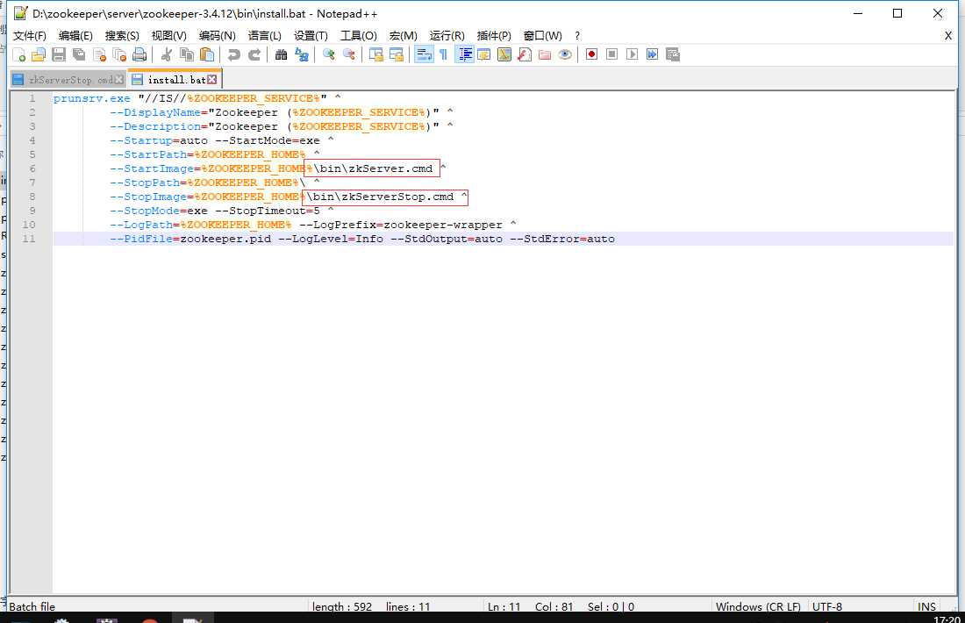
Task: Switch to the zkServerStop.cmd tab
Action: tap(68, 80)
